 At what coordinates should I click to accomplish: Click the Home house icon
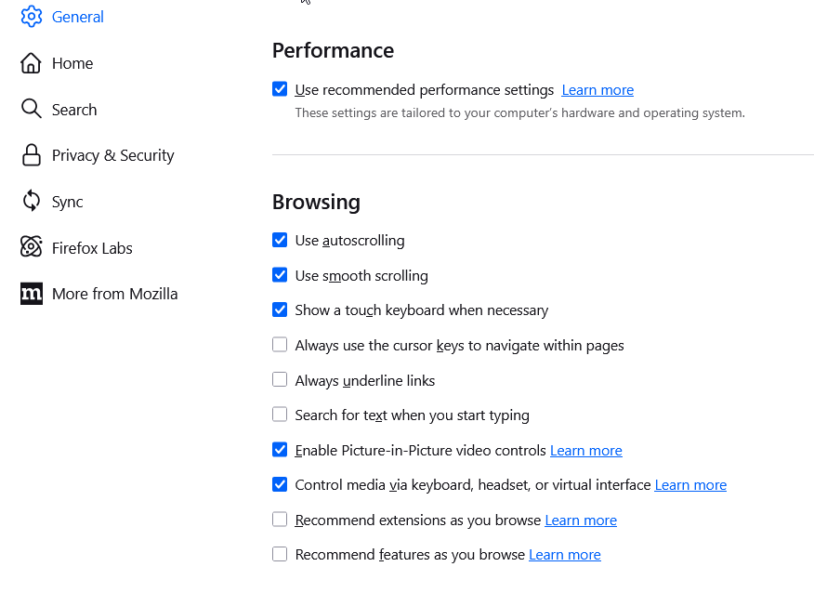(x=32, y=63)
